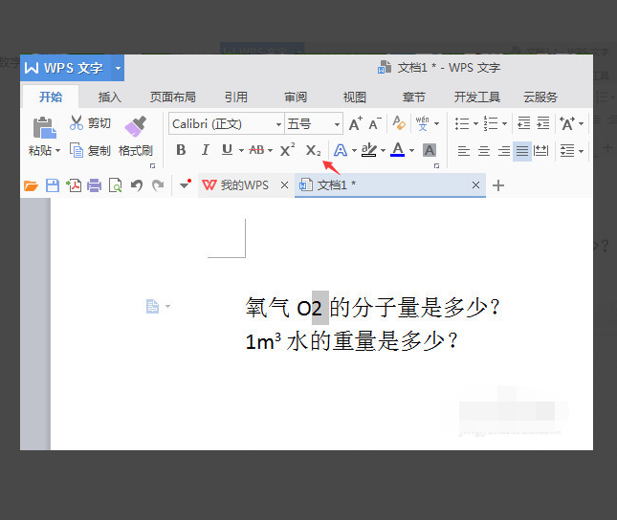Insert a numbered list

click(491, 123)
